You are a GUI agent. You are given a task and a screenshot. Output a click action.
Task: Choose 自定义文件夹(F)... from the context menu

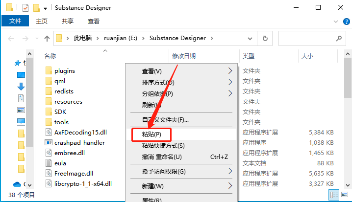[181, 120]
